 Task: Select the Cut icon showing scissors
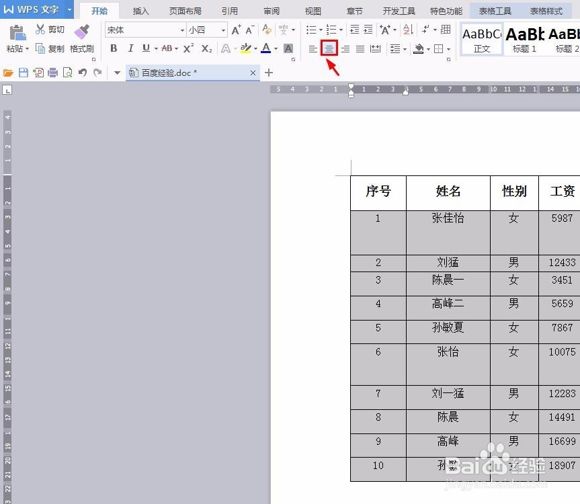click(x=40, y=29)
